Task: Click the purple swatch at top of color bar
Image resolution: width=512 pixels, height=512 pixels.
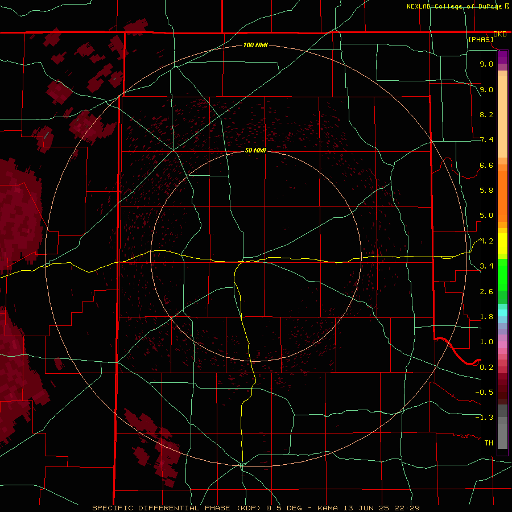Action: [502, 57]
